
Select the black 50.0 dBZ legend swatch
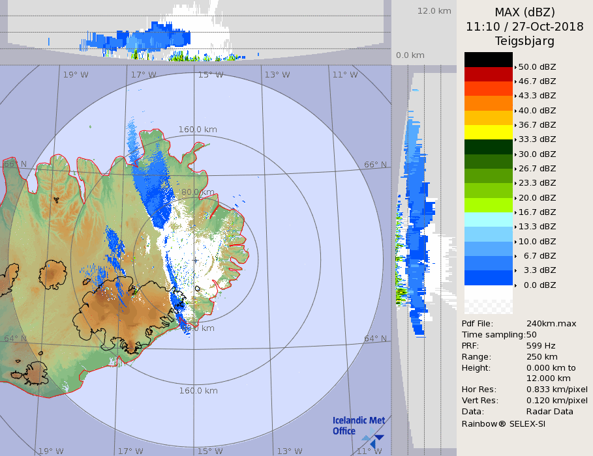[x=488, y=59]
